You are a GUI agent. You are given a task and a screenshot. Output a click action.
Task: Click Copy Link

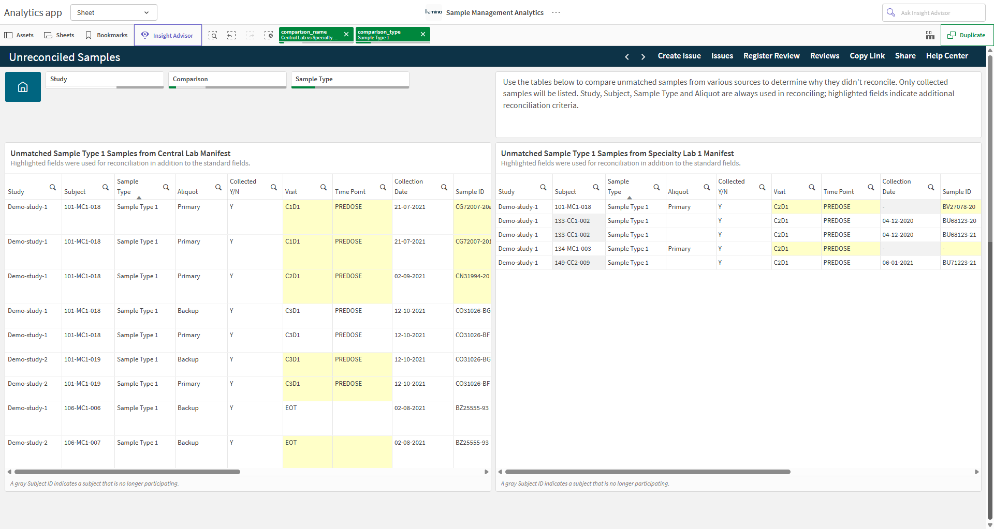pyautogui.click(x=867, y=56)
